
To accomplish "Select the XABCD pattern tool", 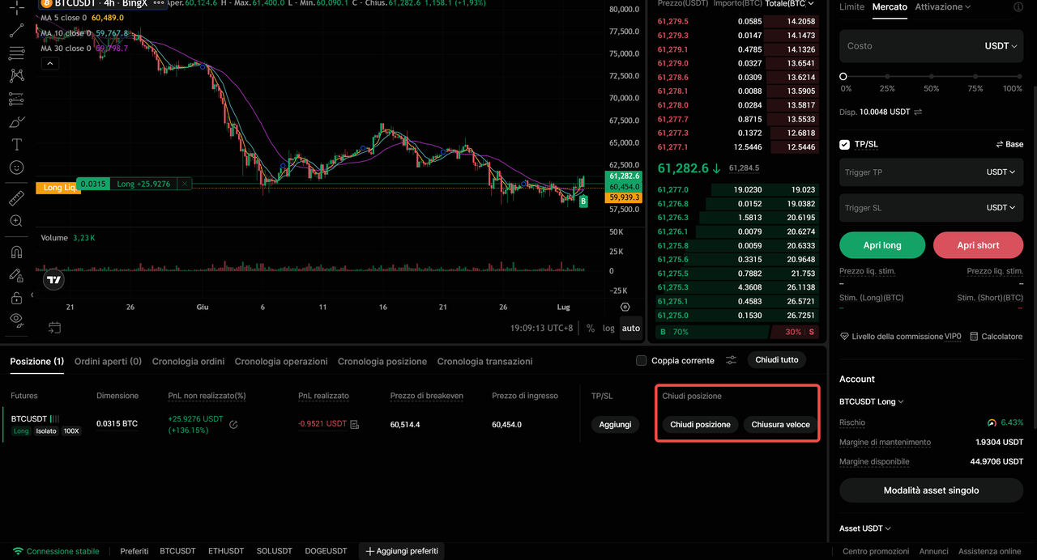I will 16,76.
